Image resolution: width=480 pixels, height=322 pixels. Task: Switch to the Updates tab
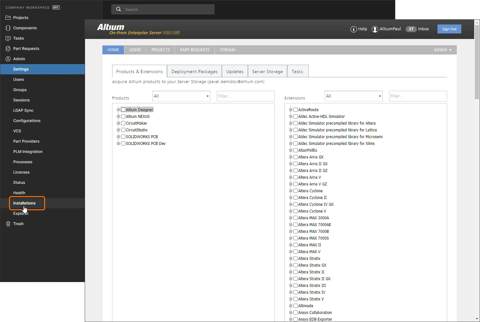[x=235, y=71]
